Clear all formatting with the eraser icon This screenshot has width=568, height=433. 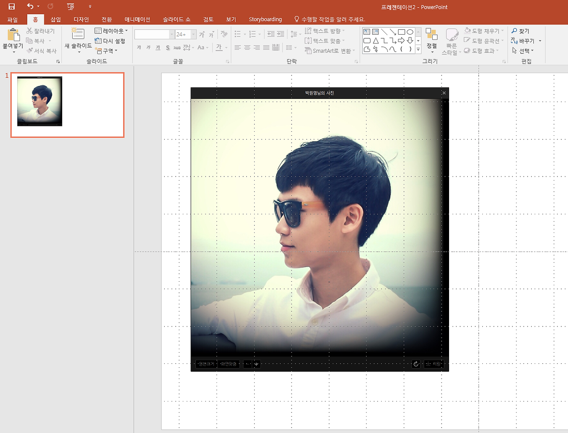tap(224, 35)
